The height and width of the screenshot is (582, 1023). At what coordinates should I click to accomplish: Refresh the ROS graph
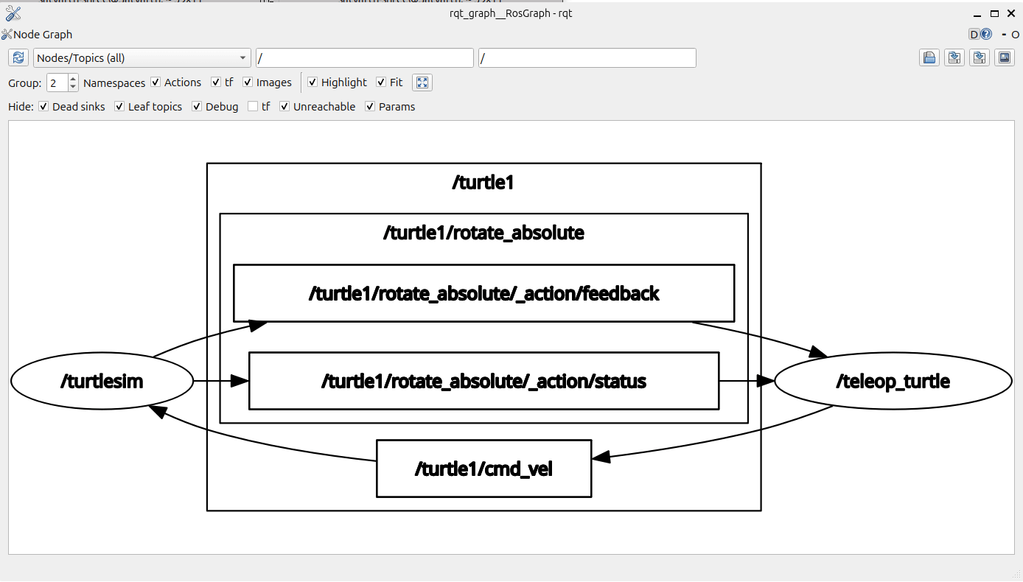(18, 58)
